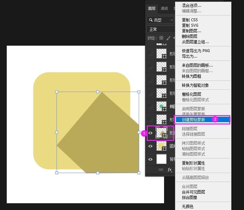Viewport: 244px width, 210px height.
Task: Click the top-center bounding box handle
Action: (98, 92)
